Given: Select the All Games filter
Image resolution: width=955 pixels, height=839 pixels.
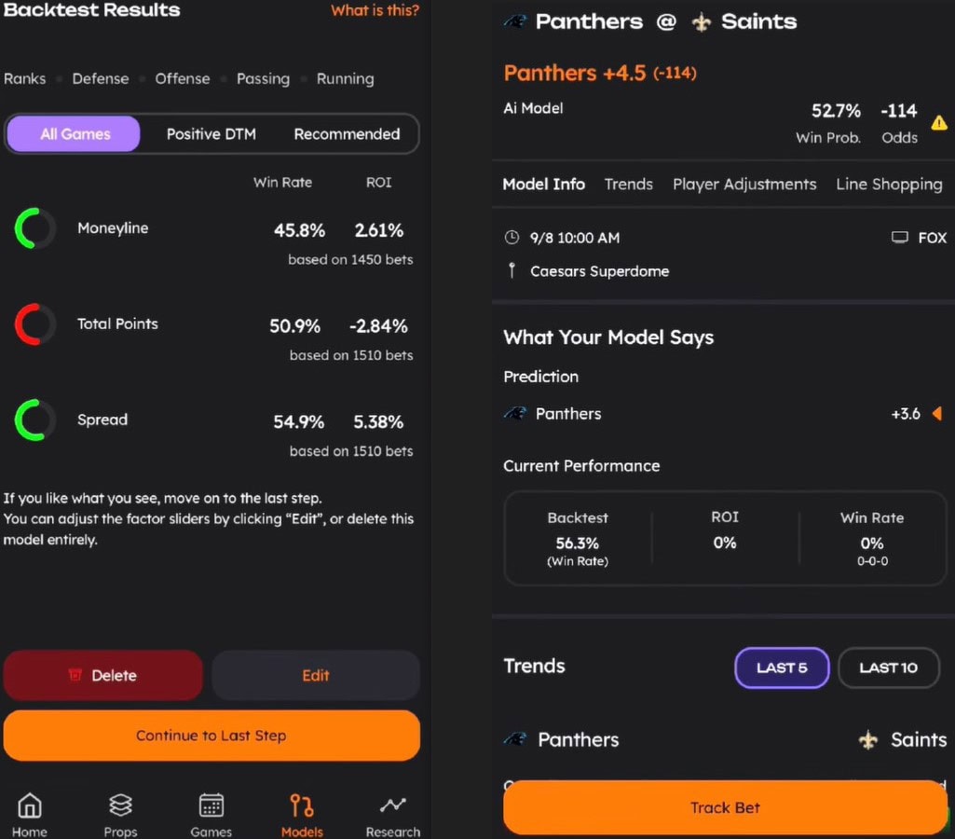Looking at the screenshot, I should tap(75, 134).
